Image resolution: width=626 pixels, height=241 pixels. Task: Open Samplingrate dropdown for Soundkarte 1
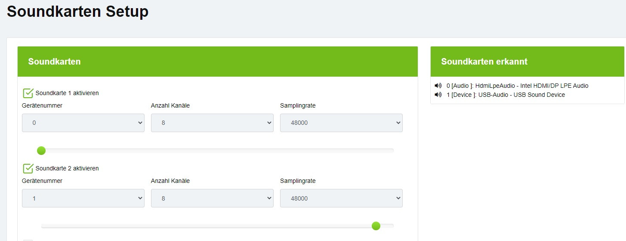pyautogui.click(x=341, y=123)
